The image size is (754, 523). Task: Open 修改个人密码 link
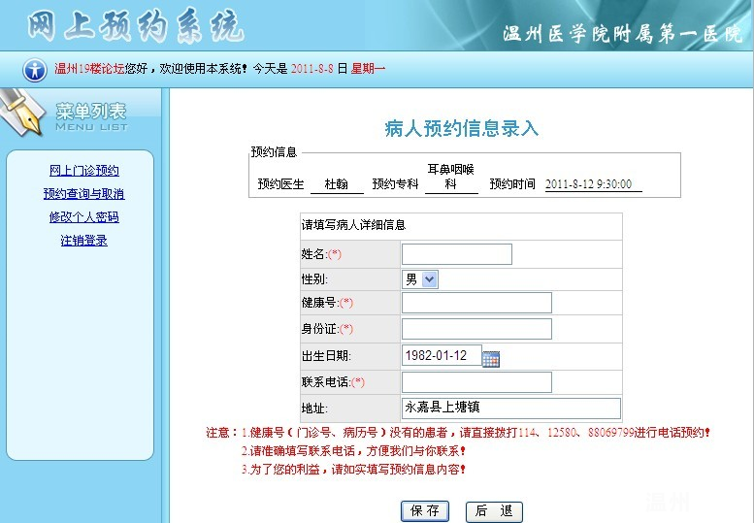coord(84,216)
